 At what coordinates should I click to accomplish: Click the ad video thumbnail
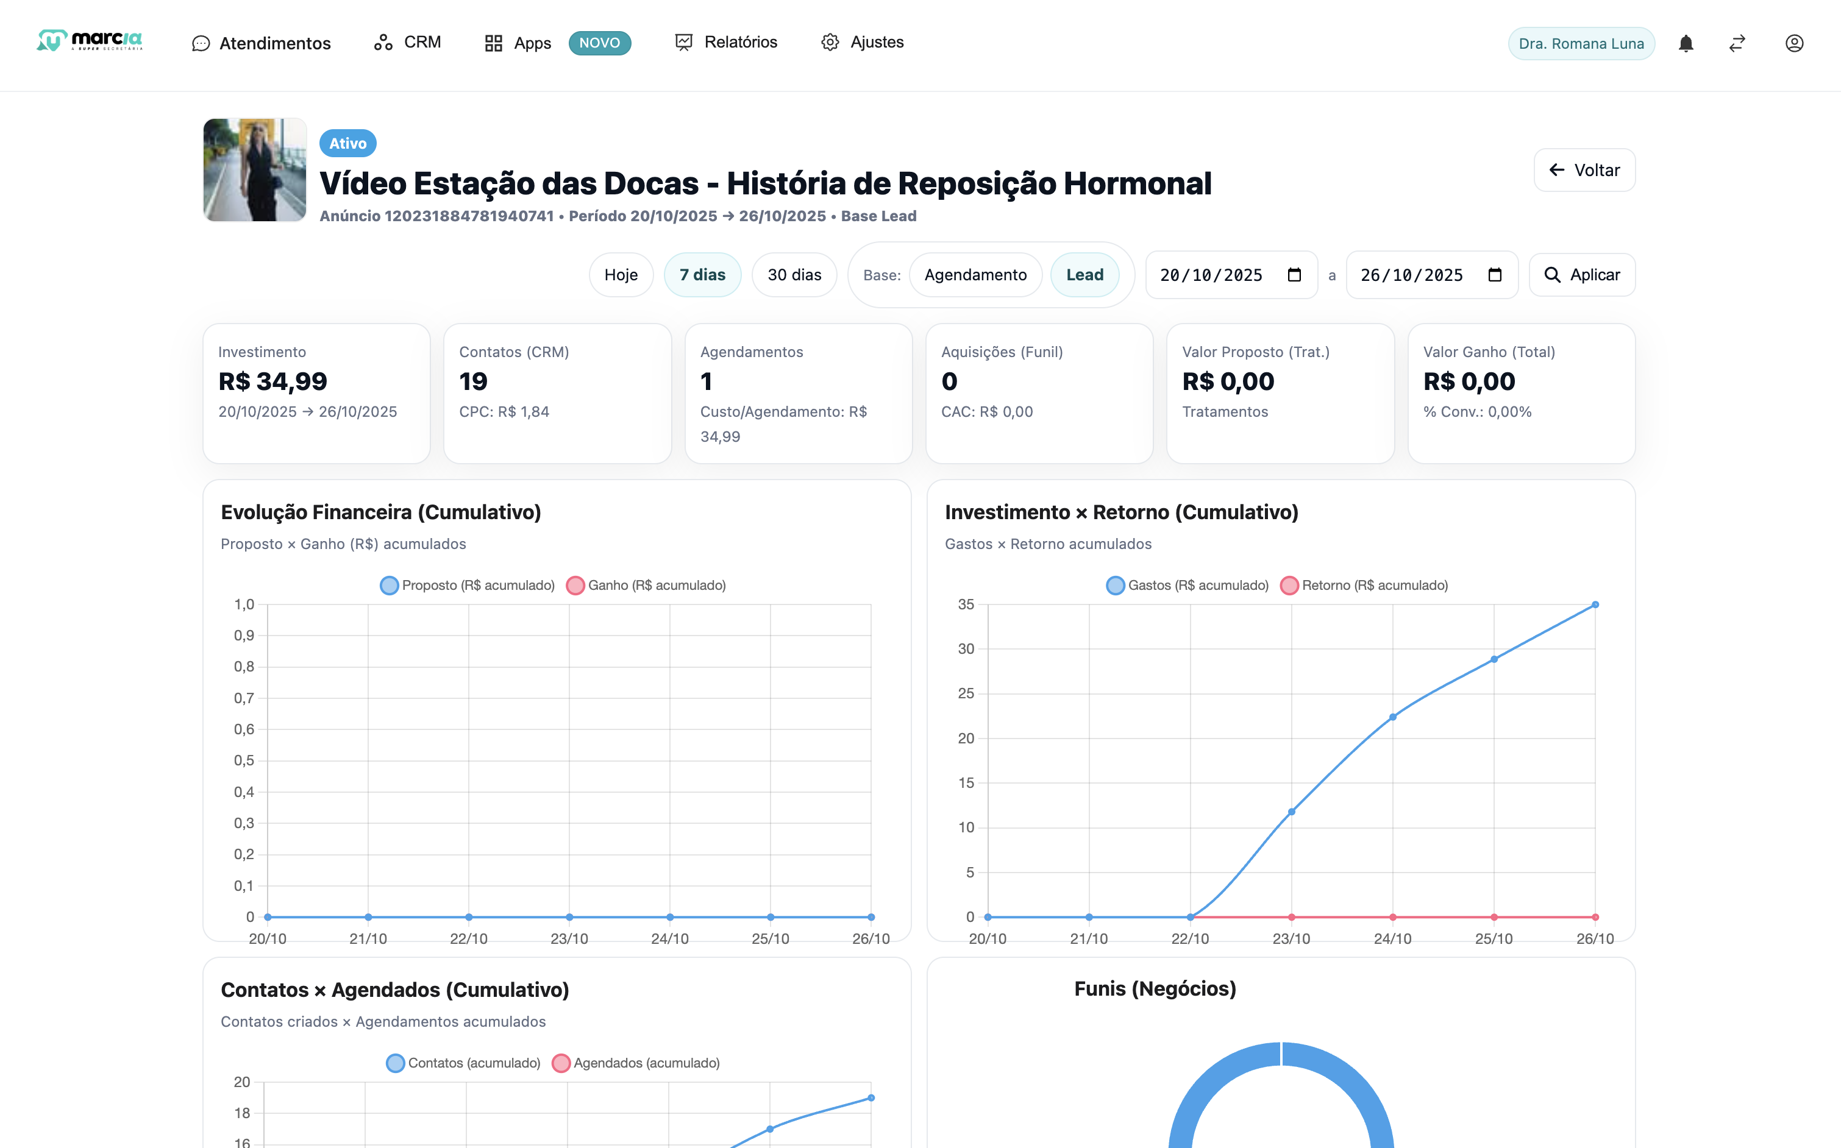255,170
